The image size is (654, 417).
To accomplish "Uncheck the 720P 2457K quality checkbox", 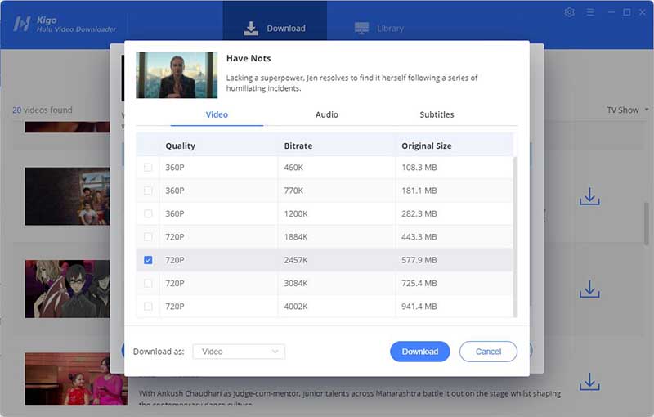I will click(x=148, y=260).
